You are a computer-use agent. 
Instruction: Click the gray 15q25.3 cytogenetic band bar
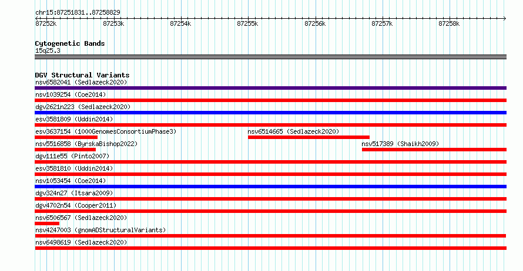point(270,57)
